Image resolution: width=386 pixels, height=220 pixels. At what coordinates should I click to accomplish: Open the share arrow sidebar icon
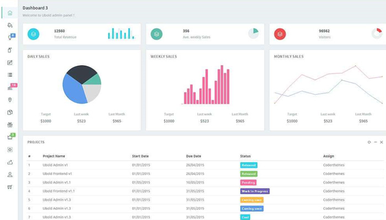(10, 162)
